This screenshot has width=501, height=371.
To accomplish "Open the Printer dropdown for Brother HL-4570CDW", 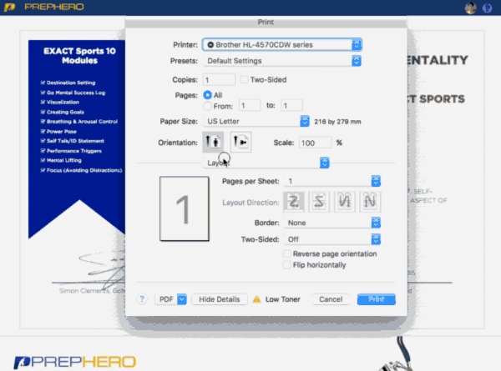I will click(282, 45).
